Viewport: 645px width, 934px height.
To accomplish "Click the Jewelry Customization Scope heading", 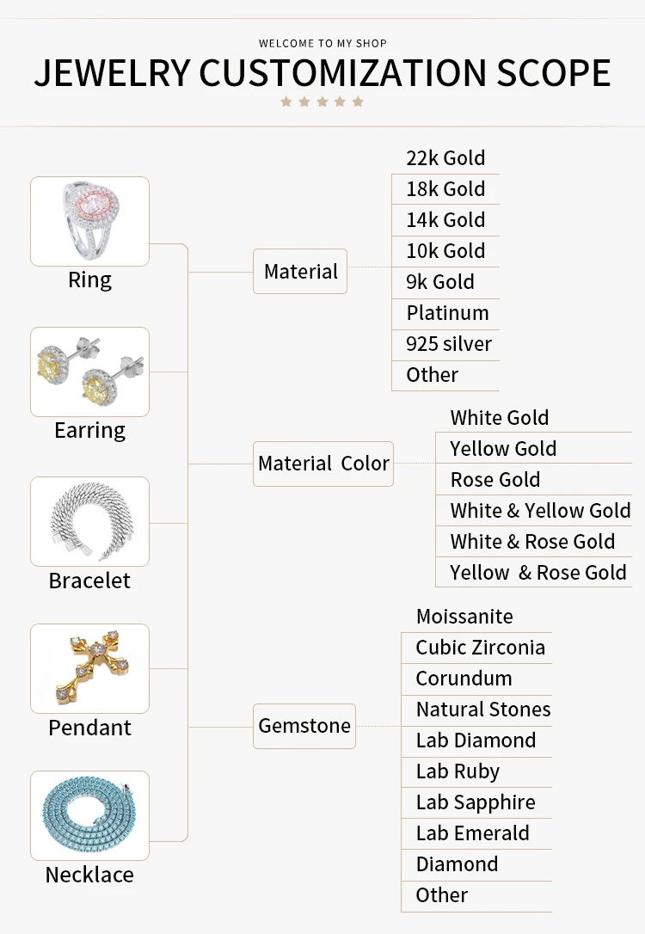I will coord(322,73).
